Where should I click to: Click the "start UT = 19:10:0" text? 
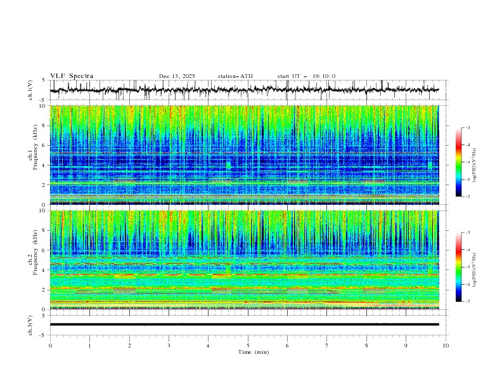pyautogui.click(x=306, y=76)
